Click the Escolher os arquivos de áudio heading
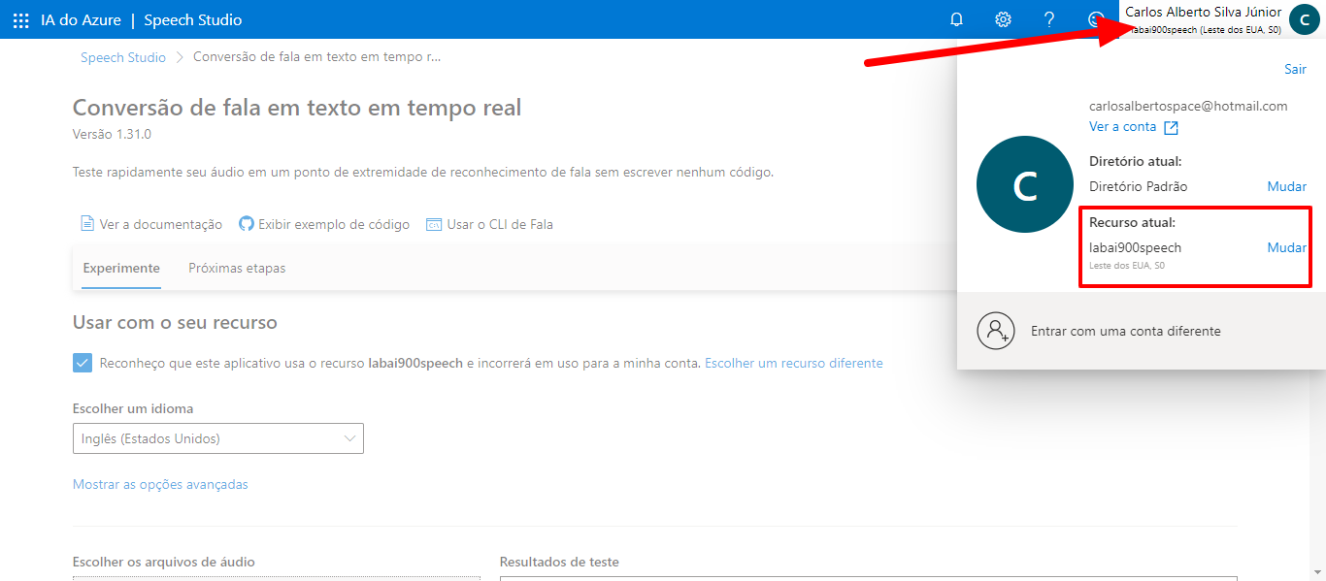Viewport: 1326px width, 581px height. (164, 562)
